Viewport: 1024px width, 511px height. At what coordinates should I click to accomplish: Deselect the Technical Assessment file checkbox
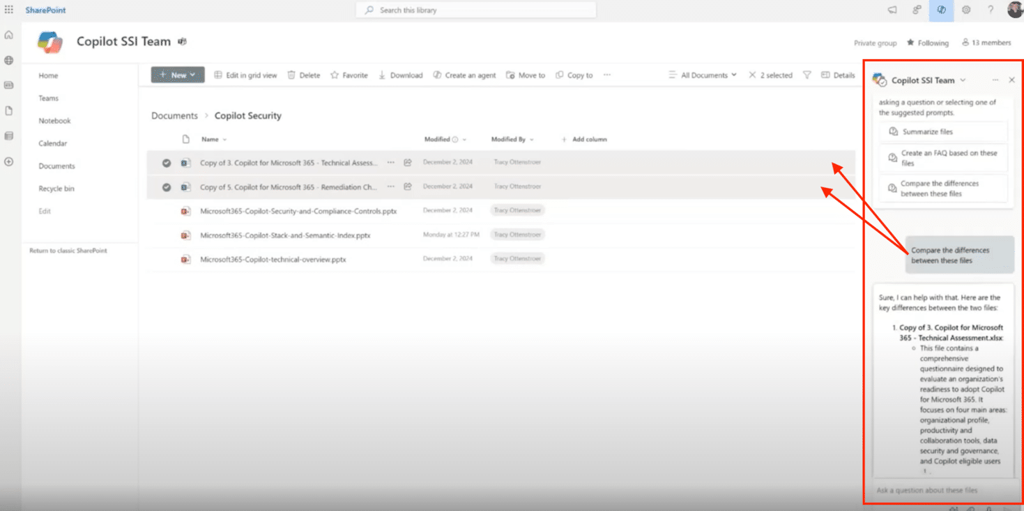pos(167,163)
